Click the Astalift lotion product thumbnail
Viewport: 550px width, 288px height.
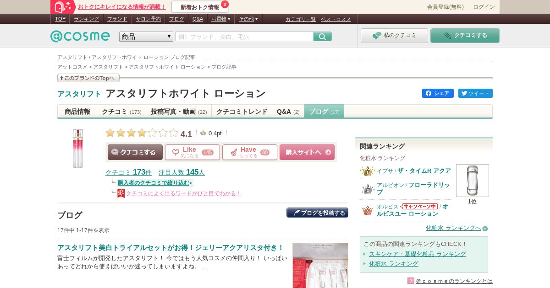pyautogui.click(x=78, y=149)
